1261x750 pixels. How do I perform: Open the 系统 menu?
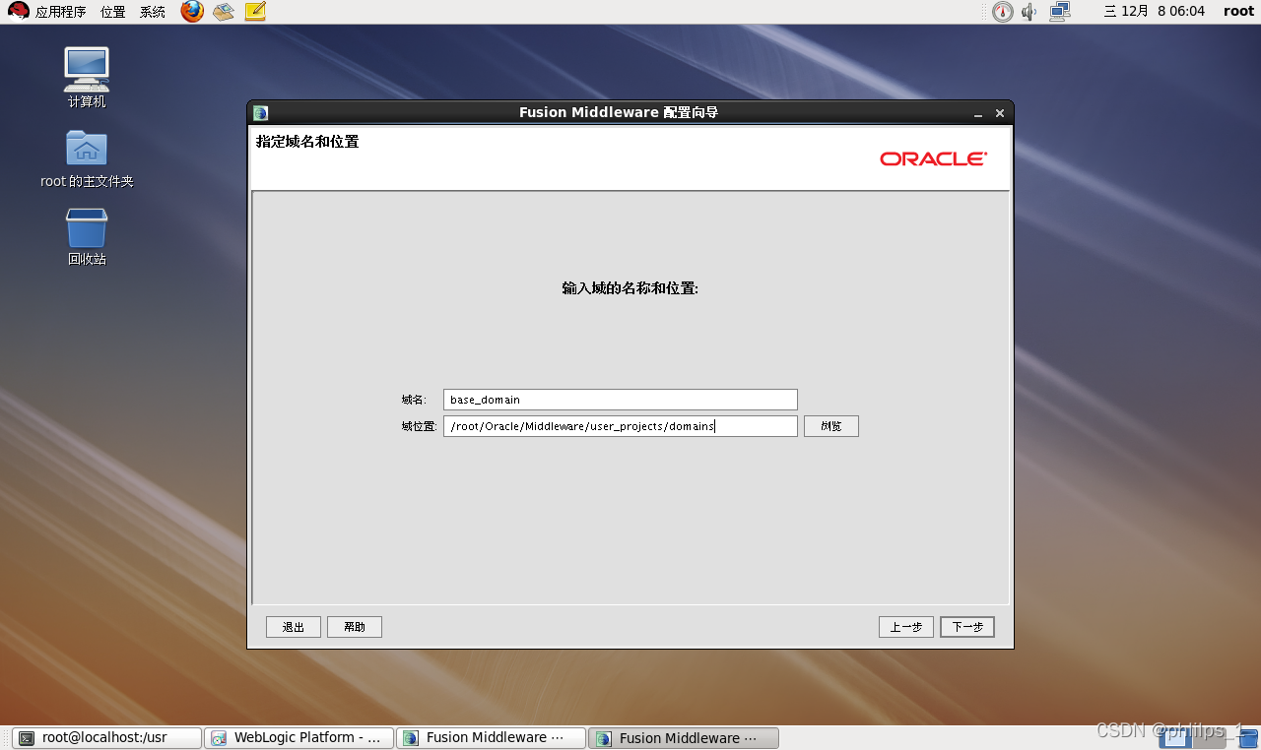click(153, 12)
